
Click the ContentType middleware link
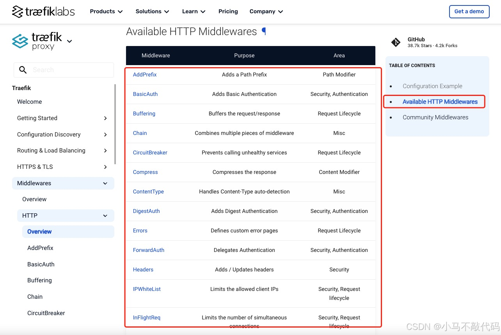148,191
